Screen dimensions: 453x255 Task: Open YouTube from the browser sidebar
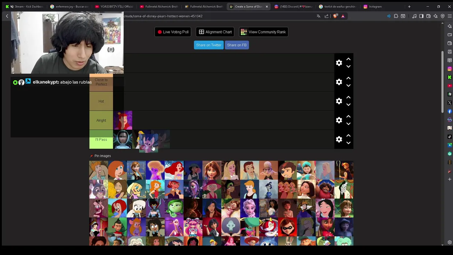coord(449,86)
